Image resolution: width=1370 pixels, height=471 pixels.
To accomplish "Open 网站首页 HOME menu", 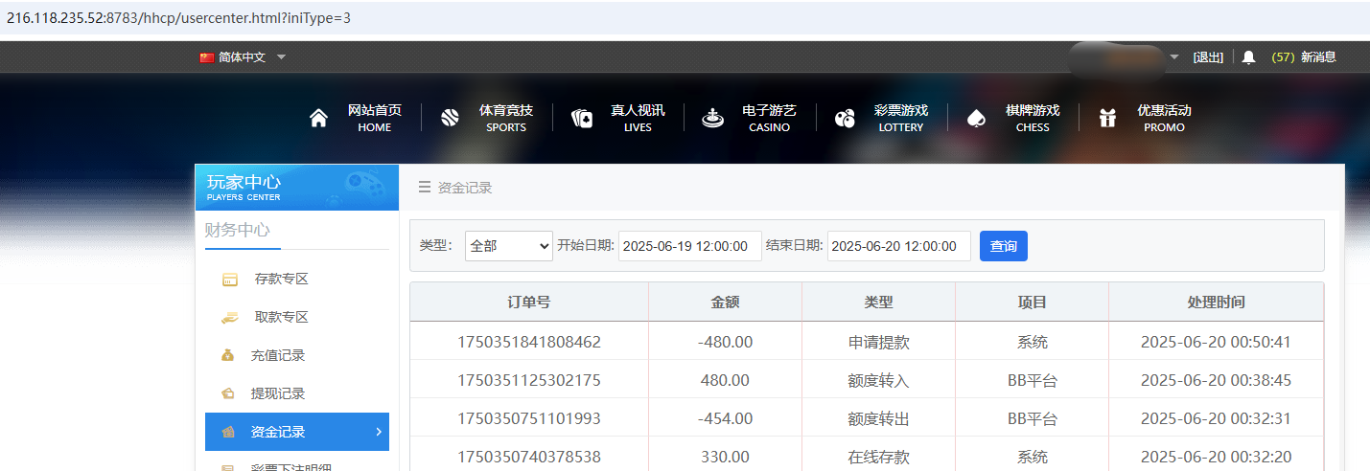I will click(x=375, y=119).
